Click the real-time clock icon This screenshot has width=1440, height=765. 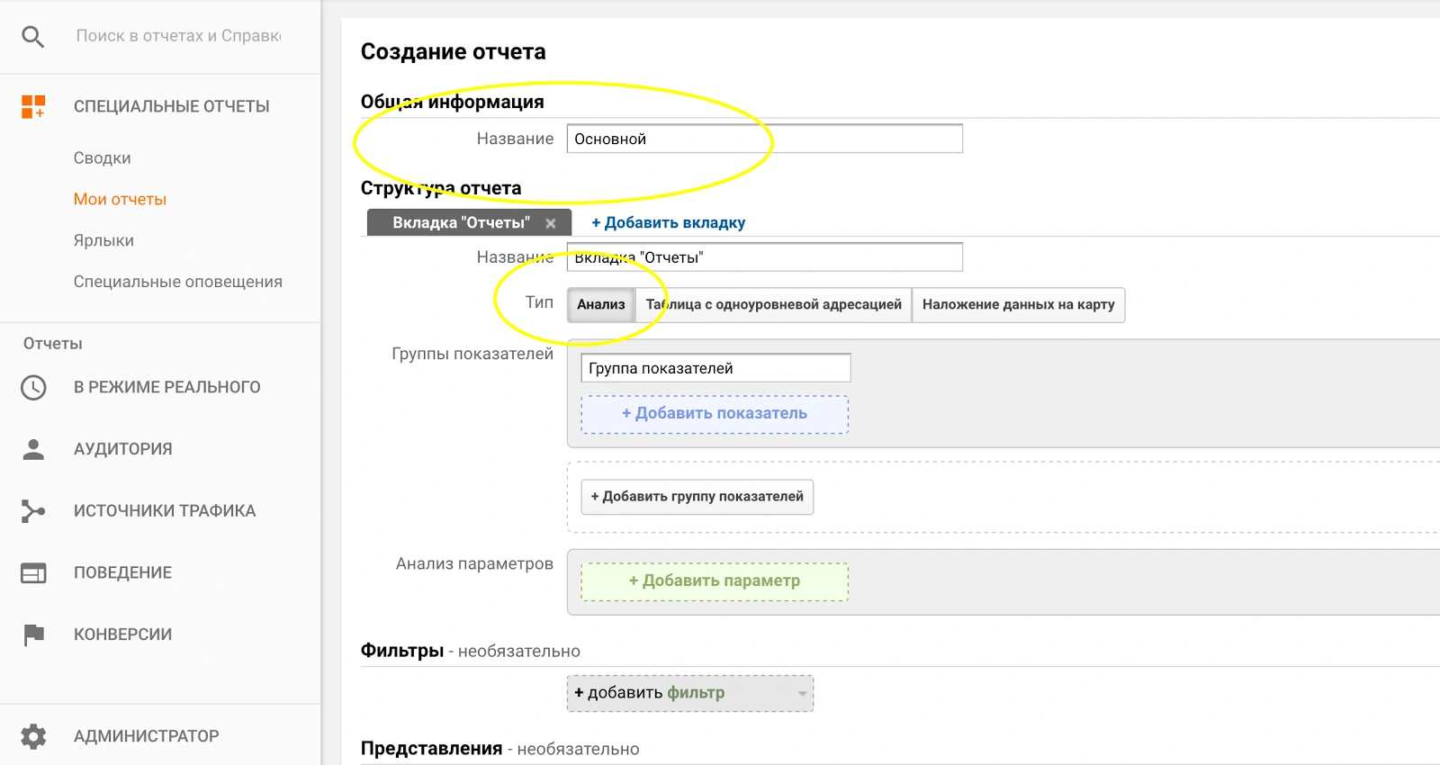point(33,388)
